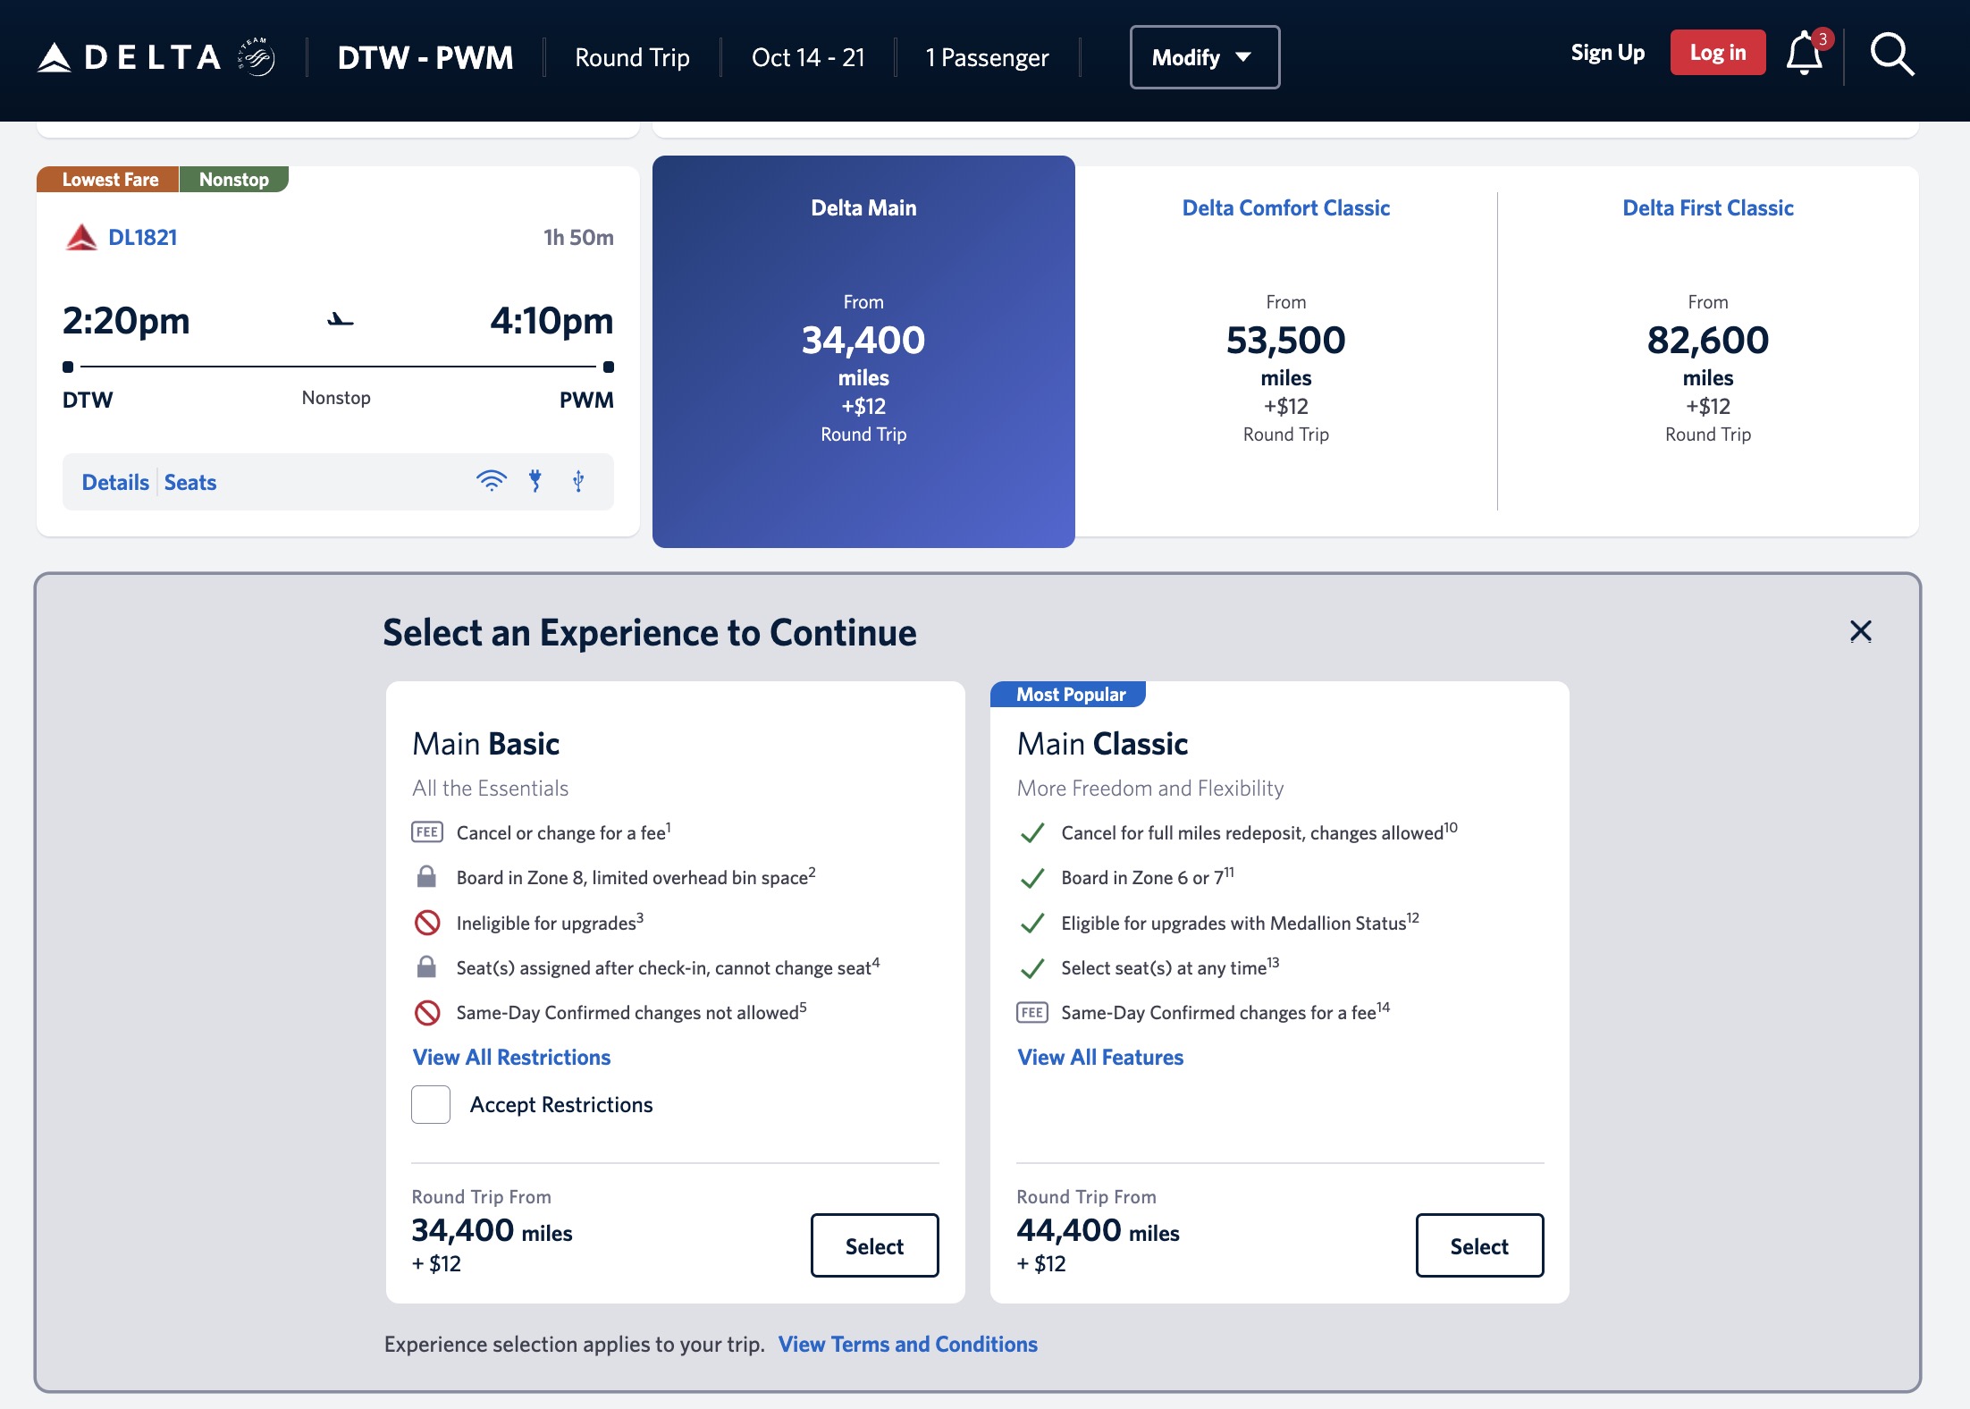Click the USB amenity icon
Screen dimensions: 1970x1409
[x=578, y=481]
